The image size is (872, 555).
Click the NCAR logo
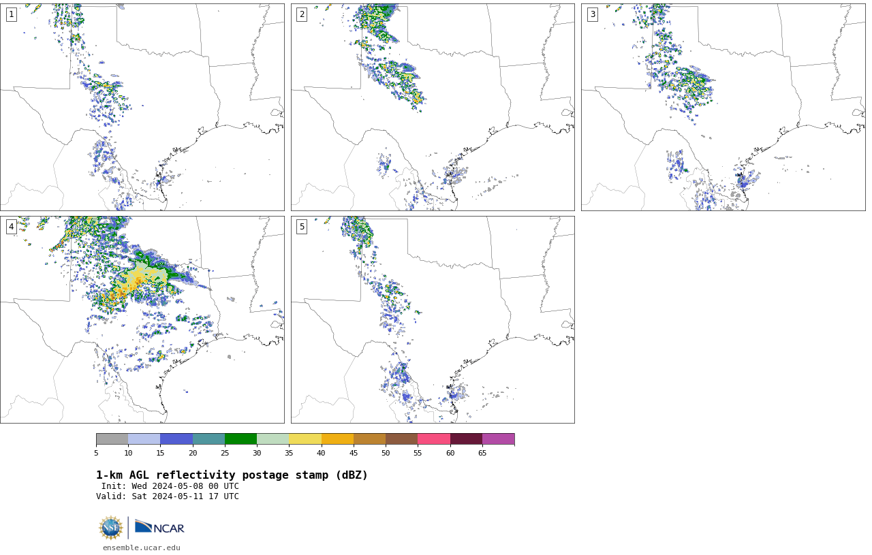click(159, 527)
